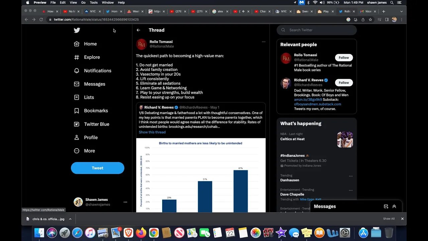This screenshot has width=428, height=241.
Task: Open Finder from the Dock
Action: click(x=39, y=233)
